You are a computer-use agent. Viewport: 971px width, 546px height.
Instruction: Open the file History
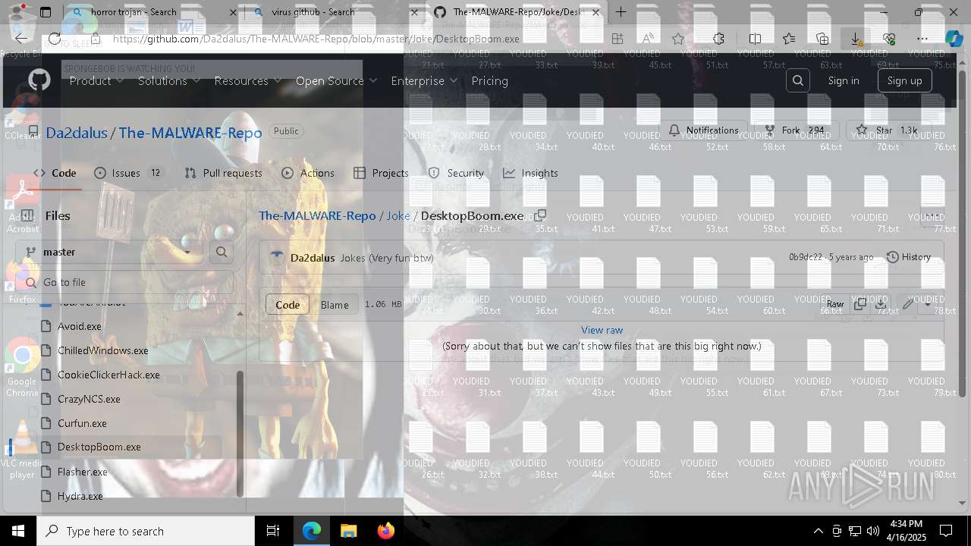click(908, 257)
